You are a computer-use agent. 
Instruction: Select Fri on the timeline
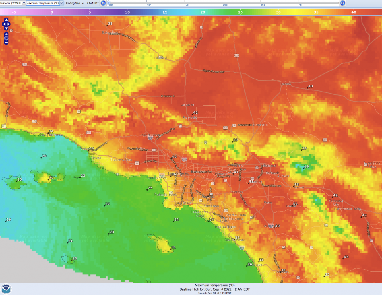pos(300,5)
